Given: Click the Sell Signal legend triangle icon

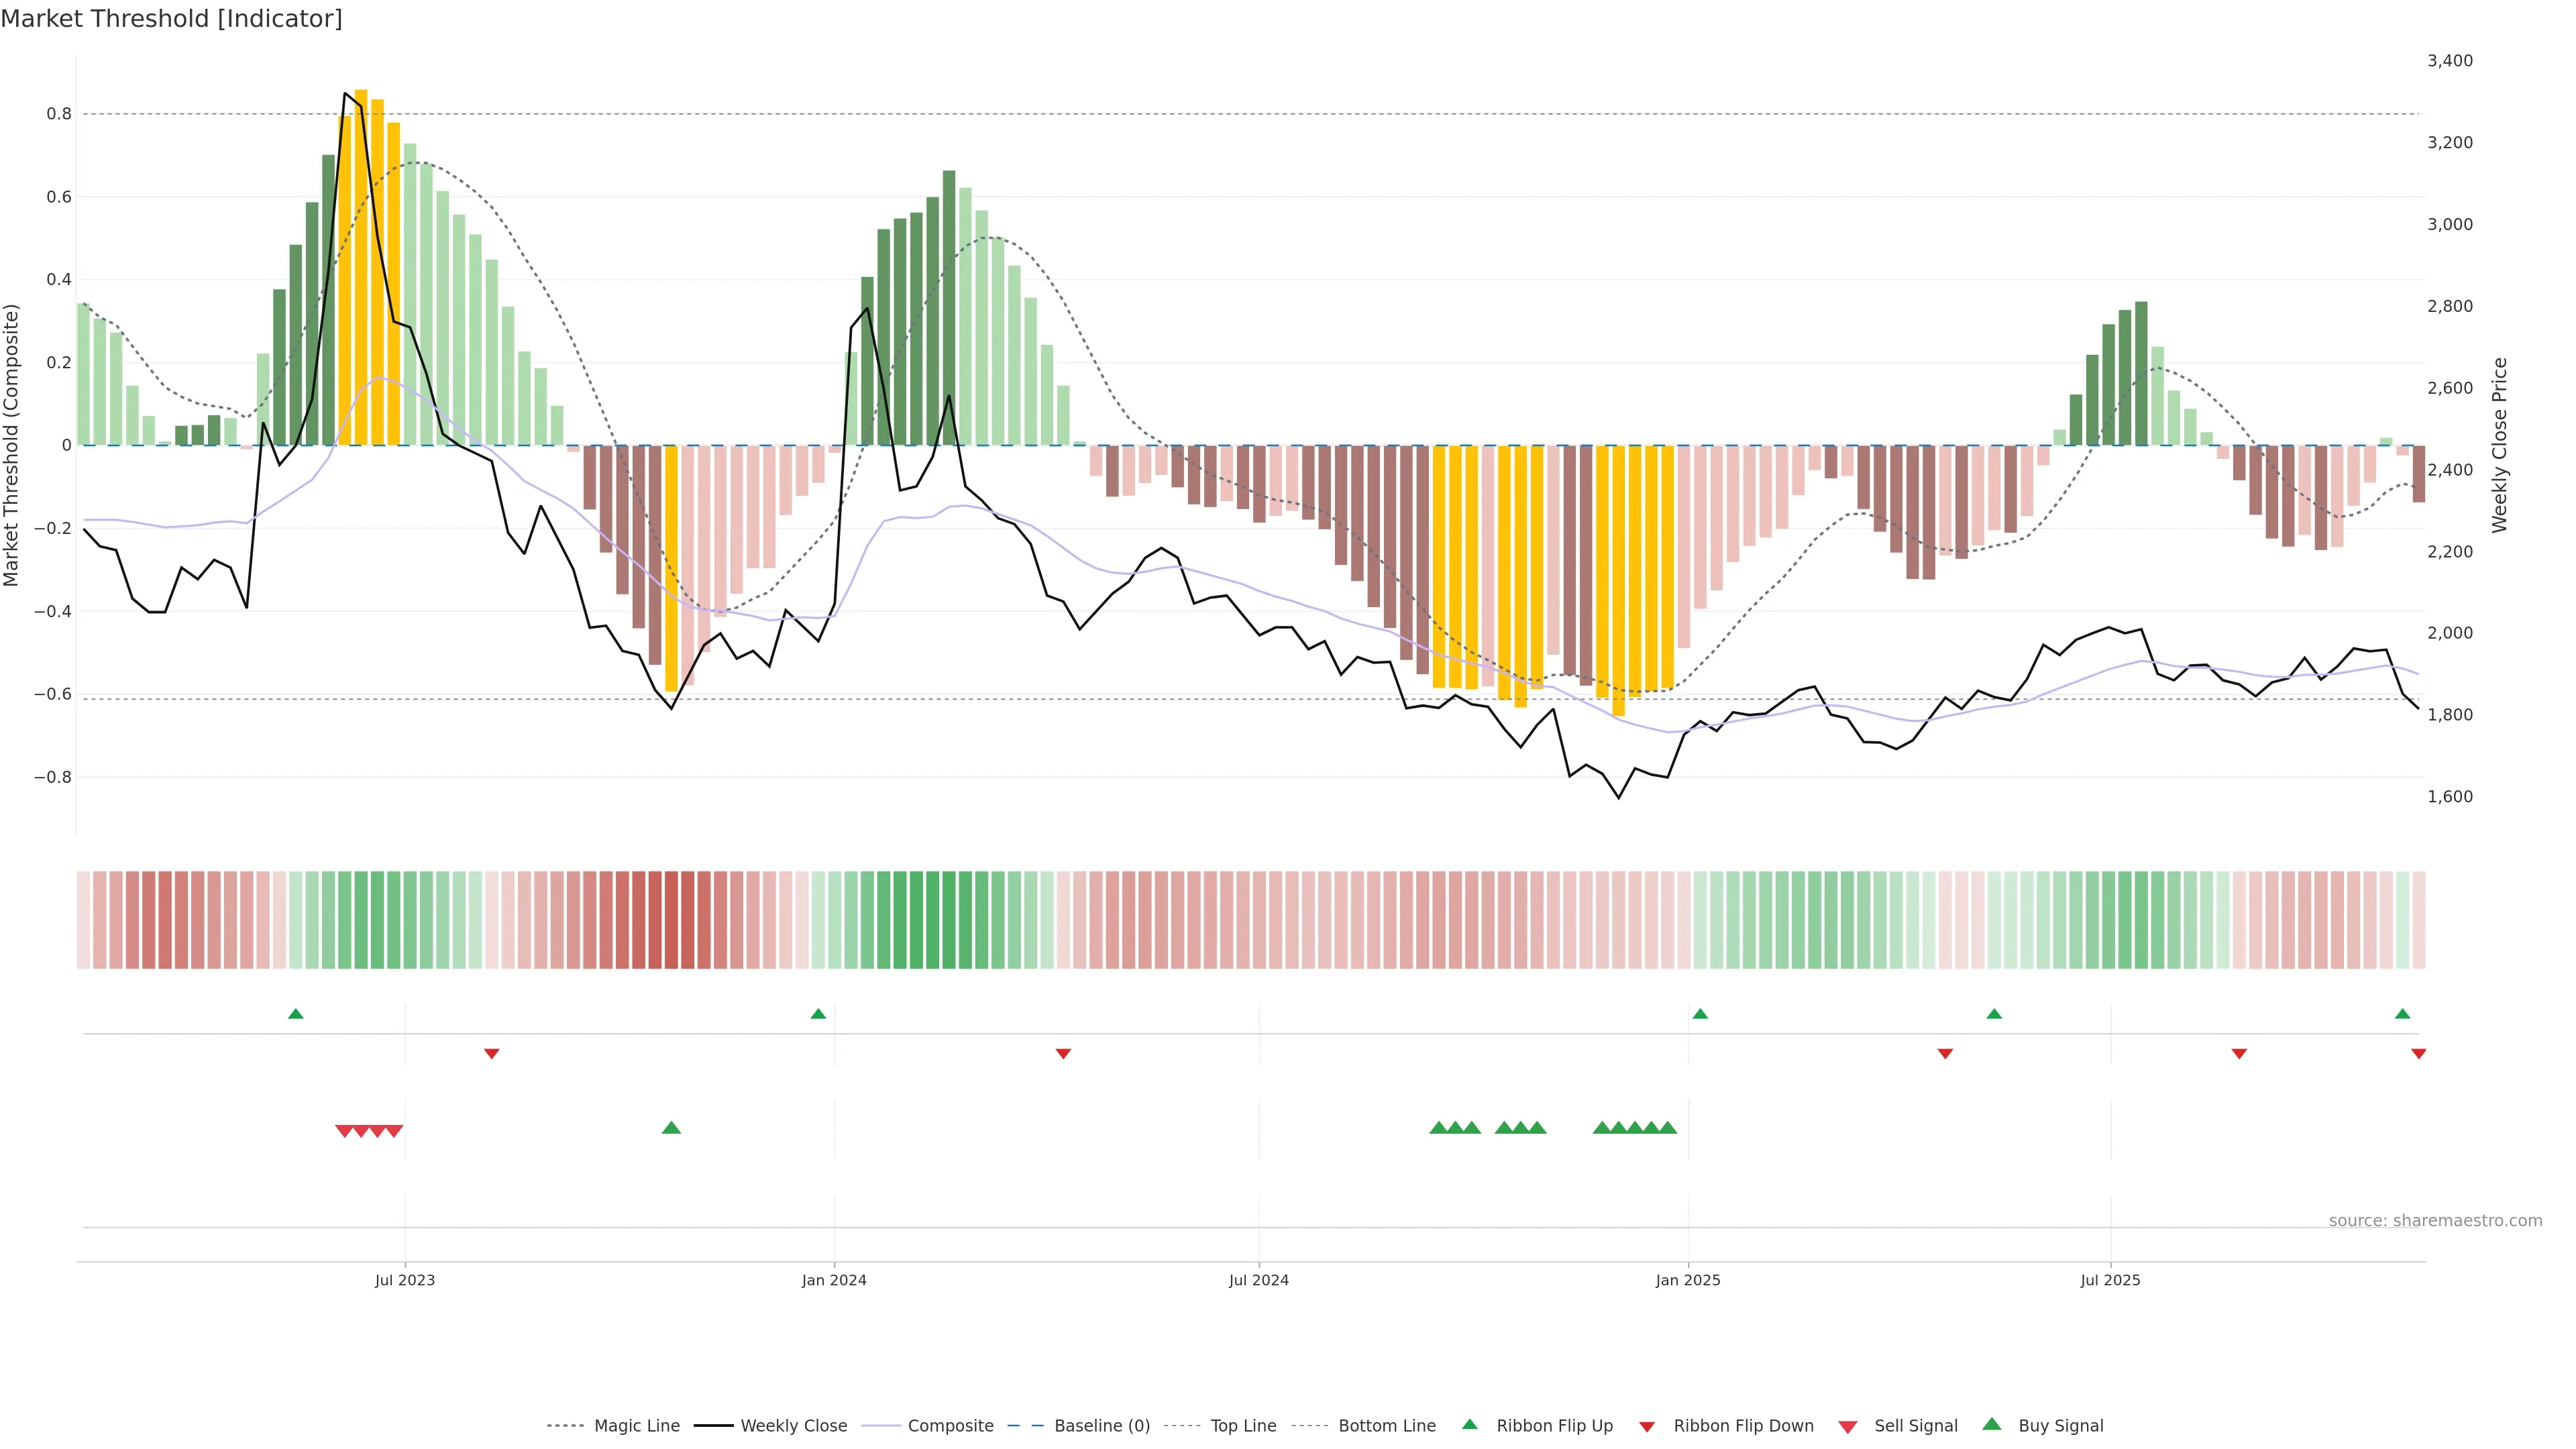Looking at the screenshot, I should coord(1847,1426).
